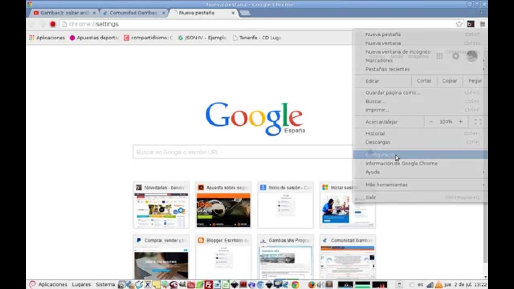Viewport: 514px width, 289px height.
Task: Choose Nueva pestaña in the menu
Action: 420,35
